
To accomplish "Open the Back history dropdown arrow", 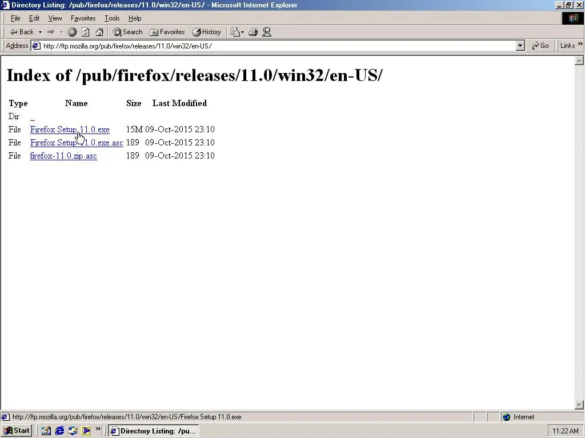I will click(40, 32).
